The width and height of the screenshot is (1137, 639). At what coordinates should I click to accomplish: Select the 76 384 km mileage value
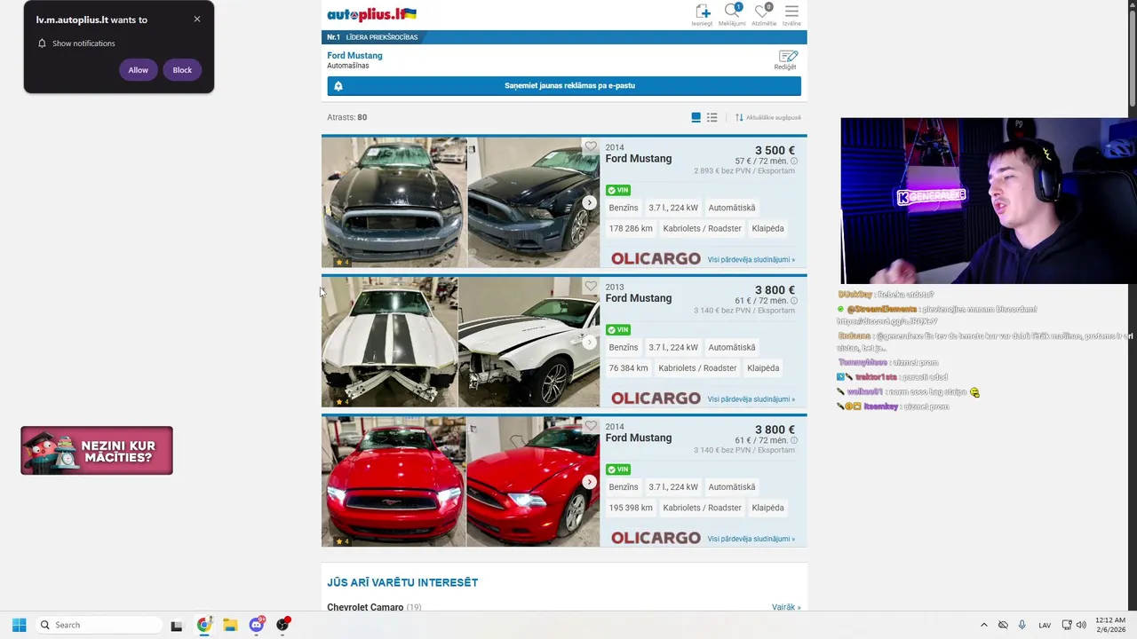pyautogui.click(x=629, y=368)
